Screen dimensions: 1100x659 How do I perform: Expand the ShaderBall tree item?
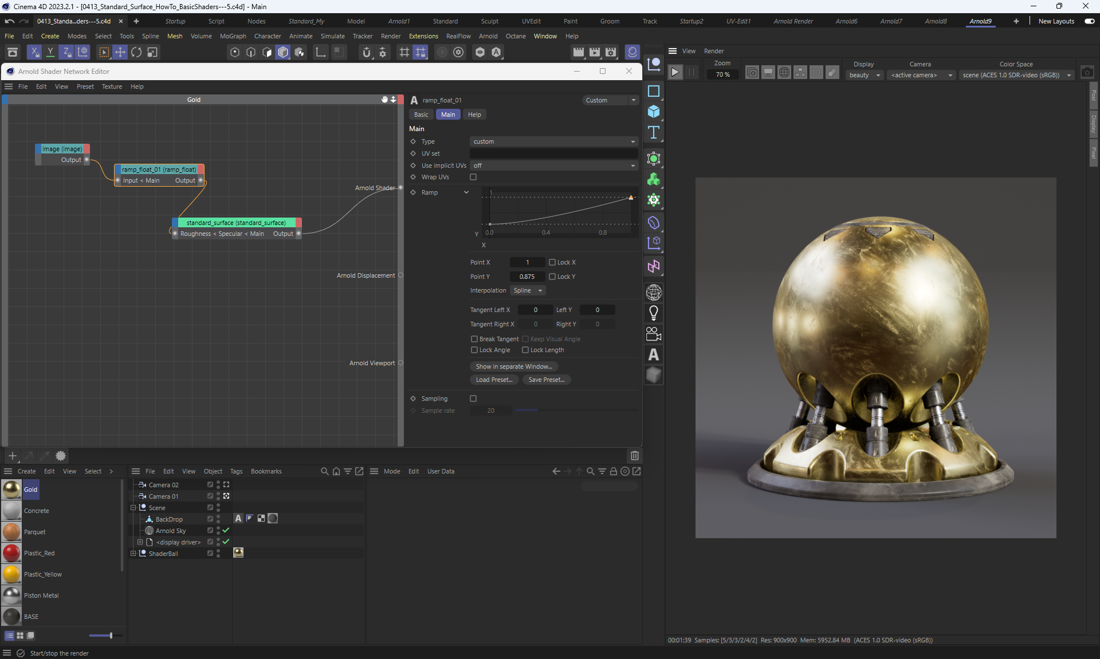pyautogui.click(x=133, y=554)
